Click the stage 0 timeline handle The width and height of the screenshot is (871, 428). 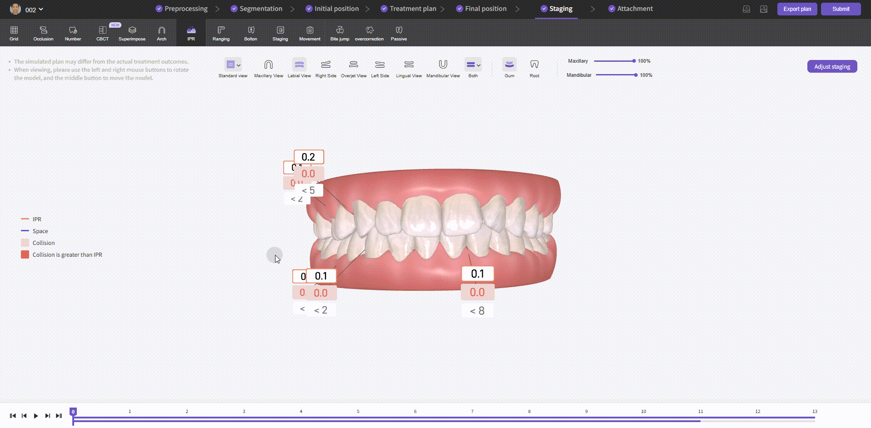73,412
